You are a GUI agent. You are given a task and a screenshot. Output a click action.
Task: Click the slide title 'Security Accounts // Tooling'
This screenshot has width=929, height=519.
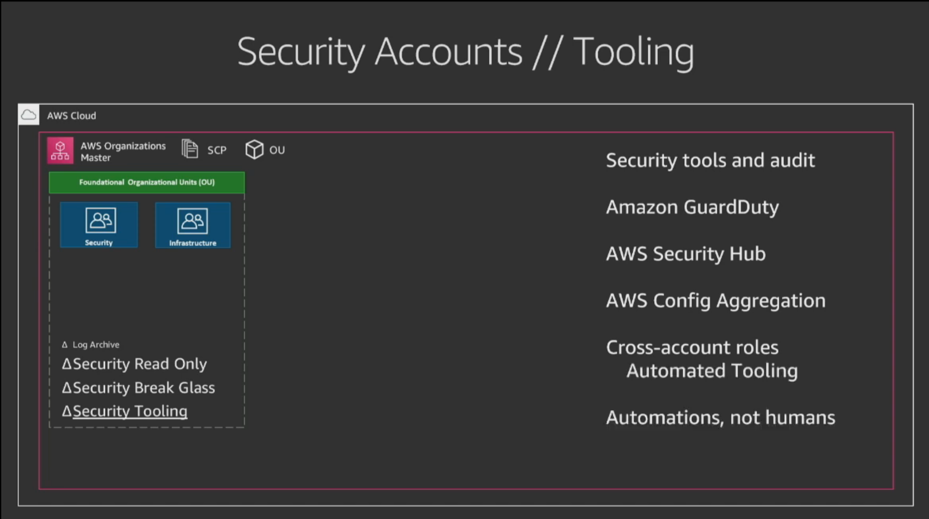tap(466, 52)
